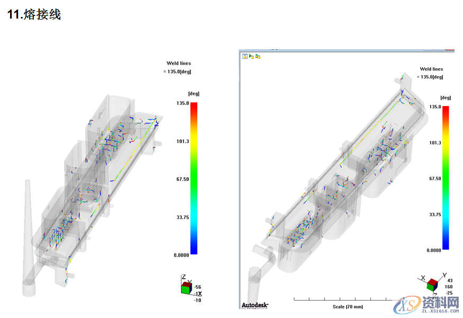Click the 11.熔接线 heading
463x318 pixels.
coord(34,15)
